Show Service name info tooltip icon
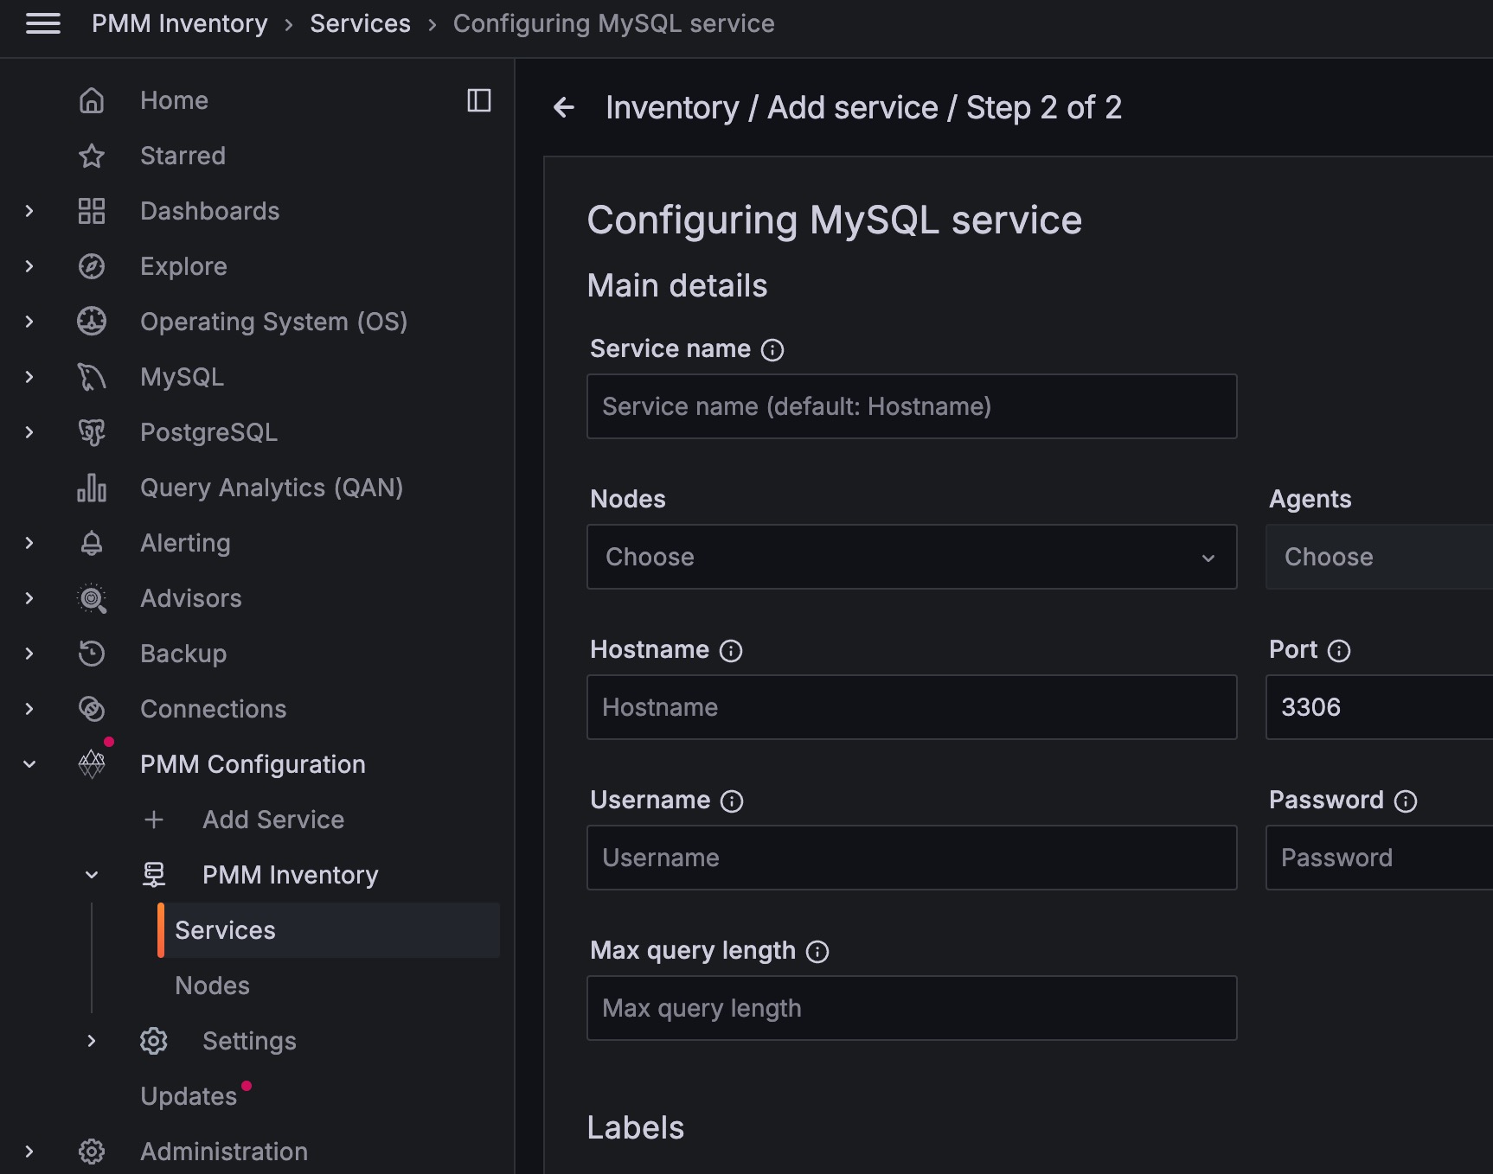1493x1174 pixels. (x=772, y=350)
